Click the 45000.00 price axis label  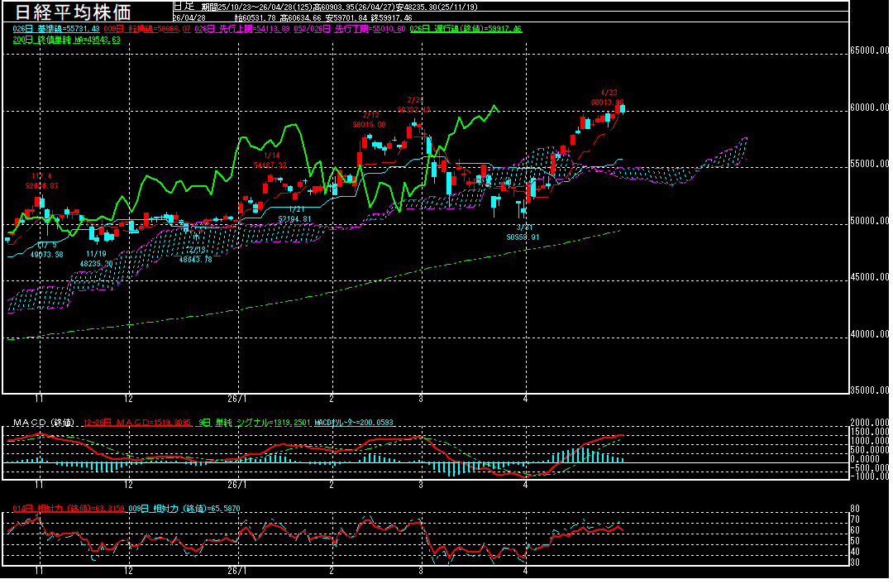pos(872,278)
